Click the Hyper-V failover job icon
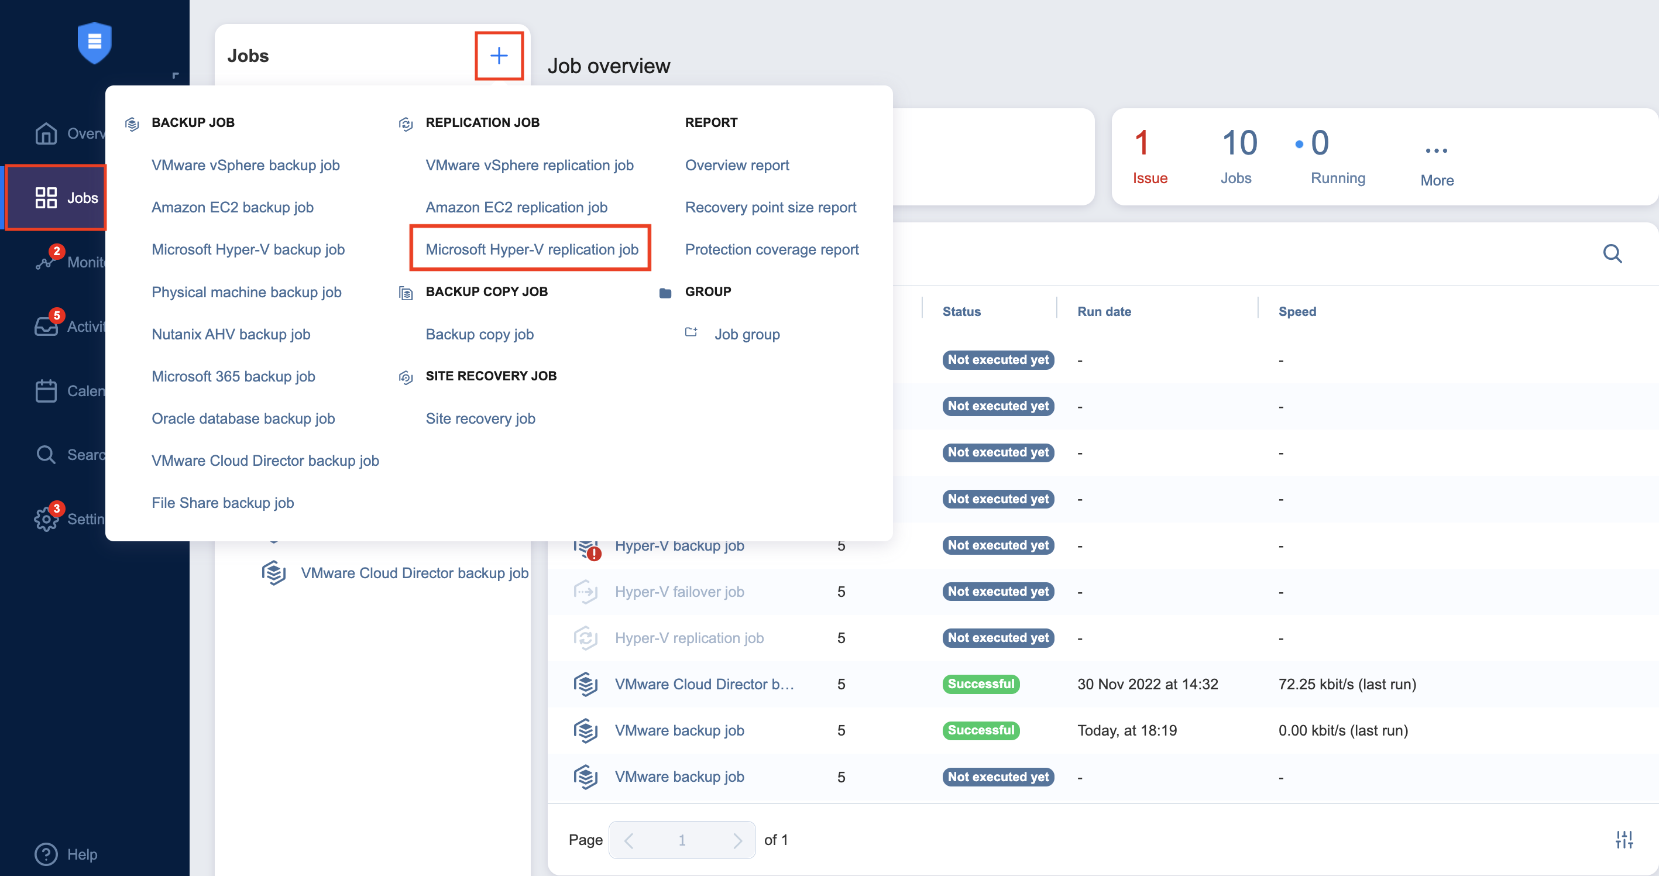Screen dimensions: 1659x876 (585, 591)
